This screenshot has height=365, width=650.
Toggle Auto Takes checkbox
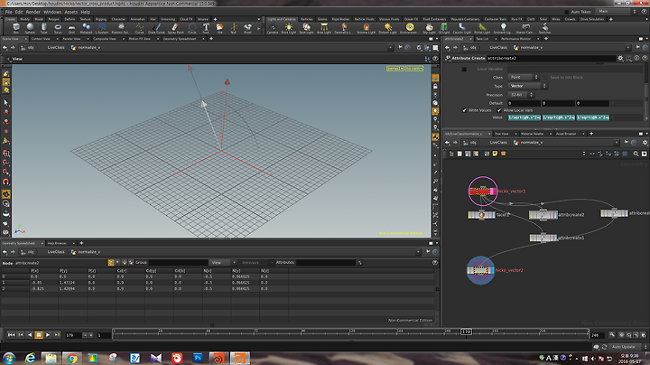567,12
